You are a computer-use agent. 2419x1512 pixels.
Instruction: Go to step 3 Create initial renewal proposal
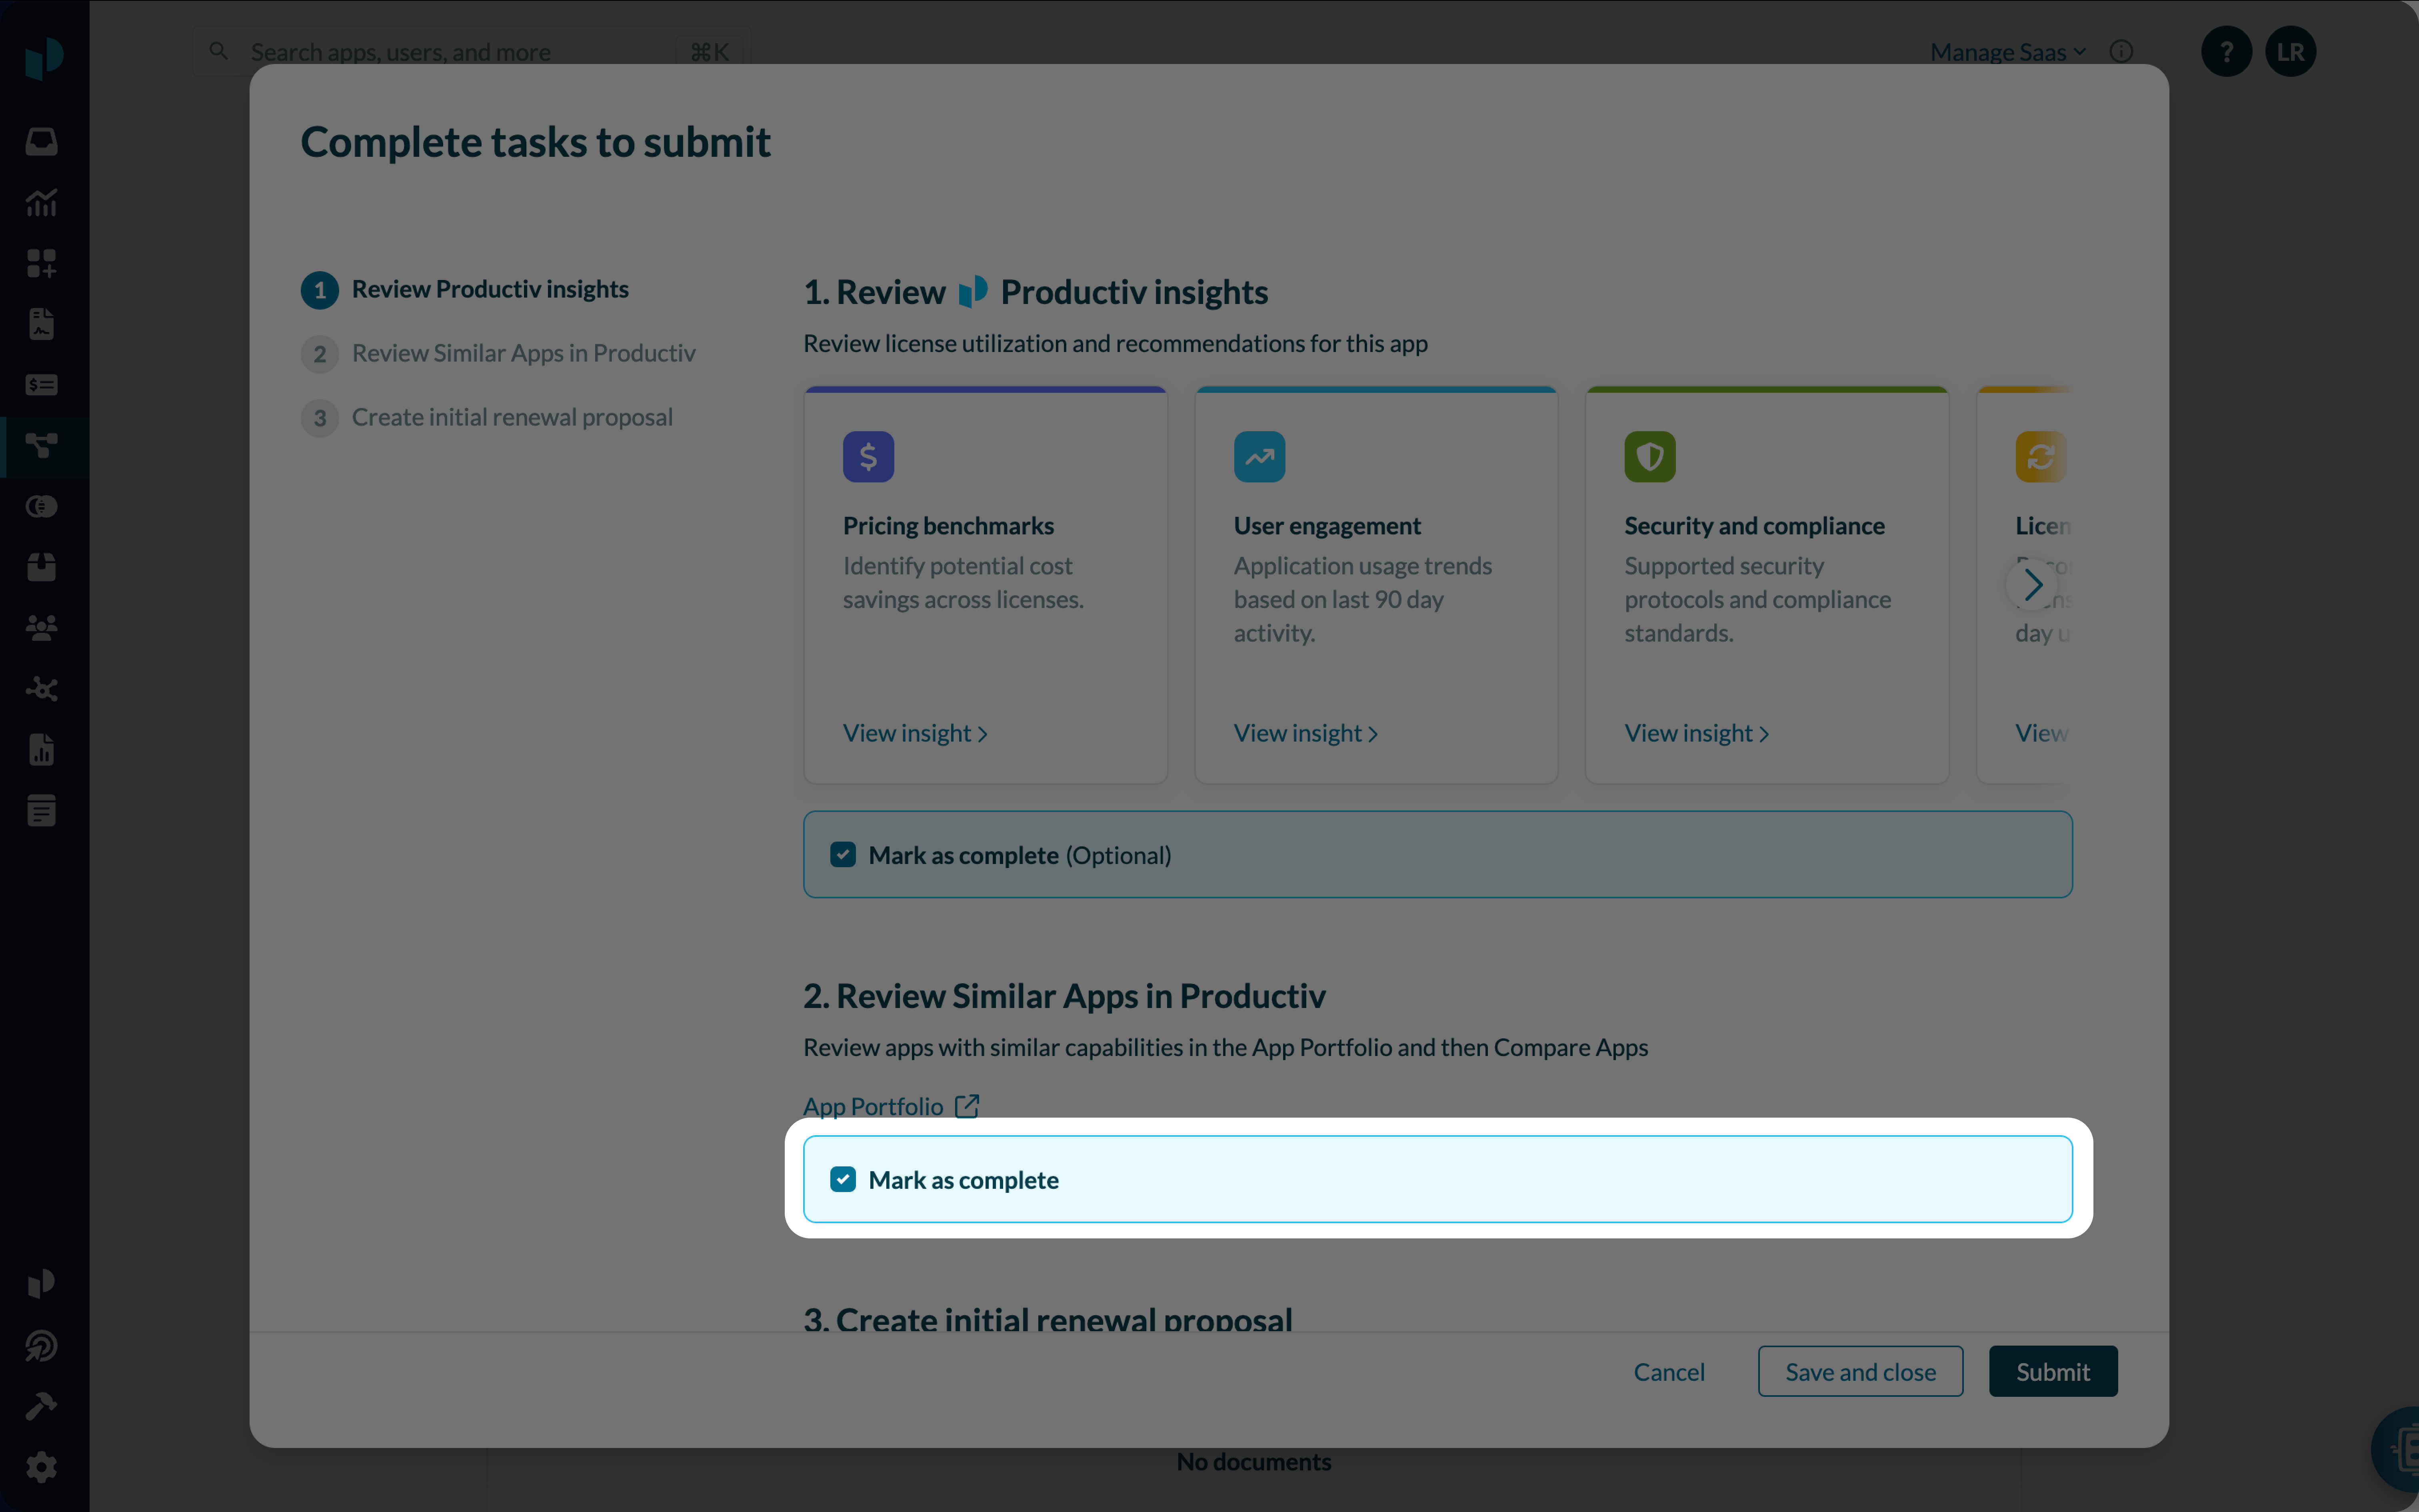pos(511,417)
